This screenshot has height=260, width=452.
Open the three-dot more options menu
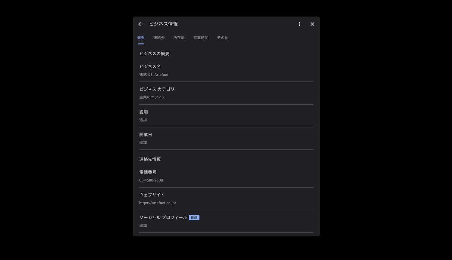pos(300,24)
